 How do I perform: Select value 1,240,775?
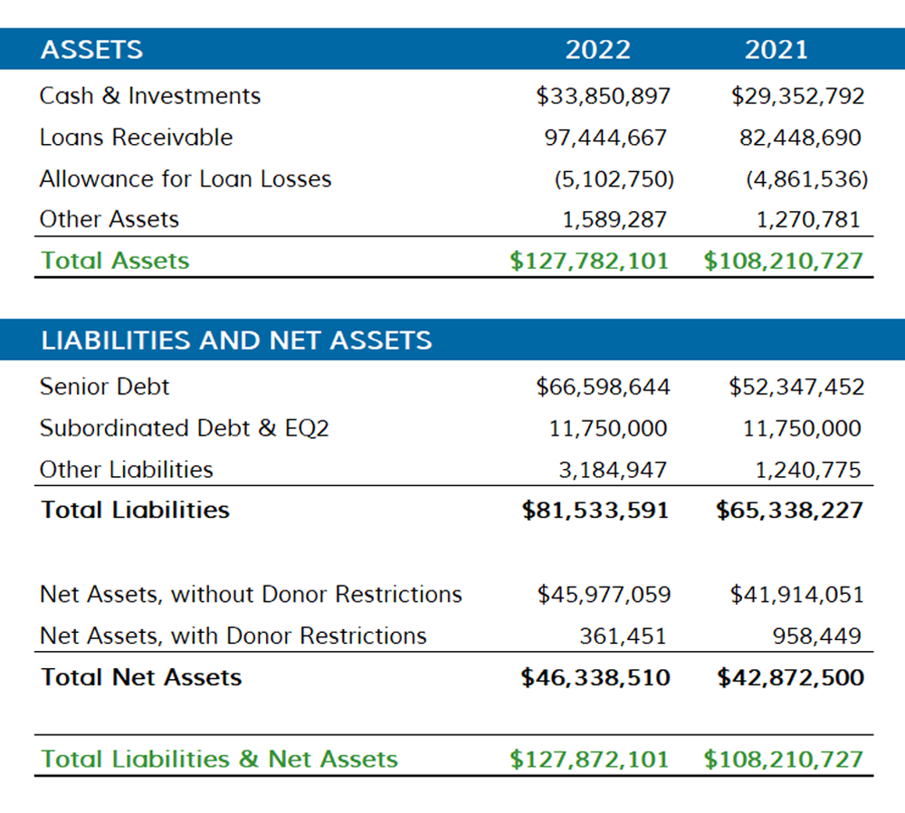point(808,470)
